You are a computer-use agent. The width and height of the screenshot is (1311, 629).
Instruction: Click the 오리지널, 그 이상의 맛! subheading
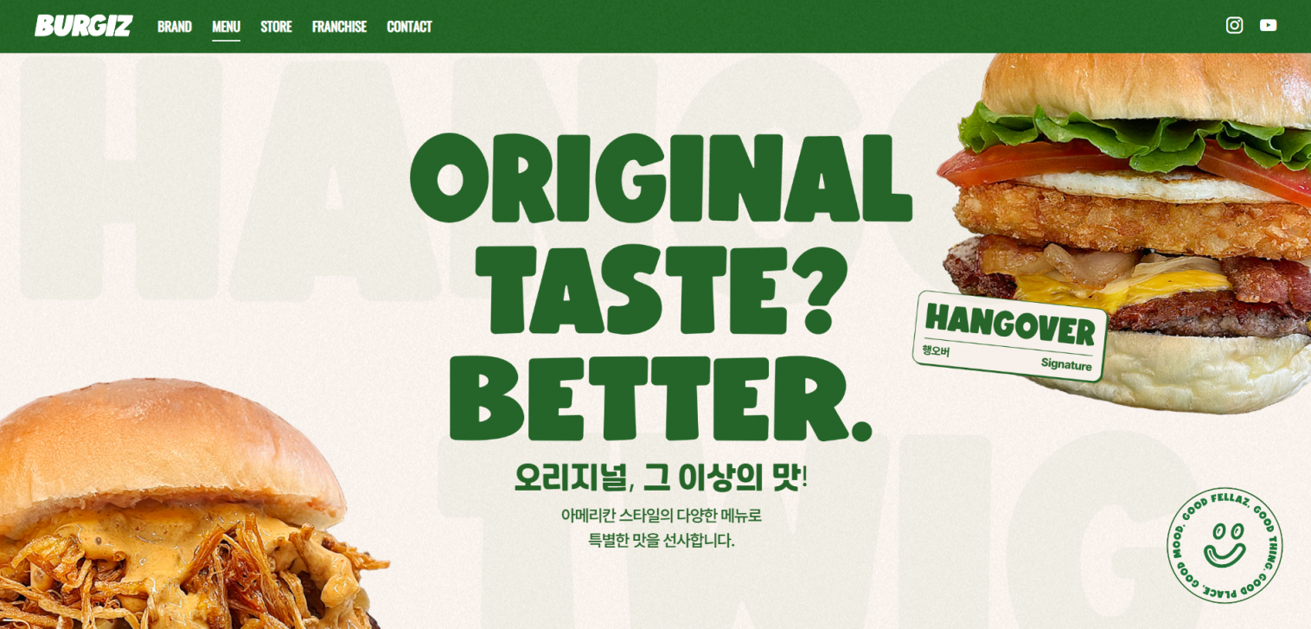point(661,478)
